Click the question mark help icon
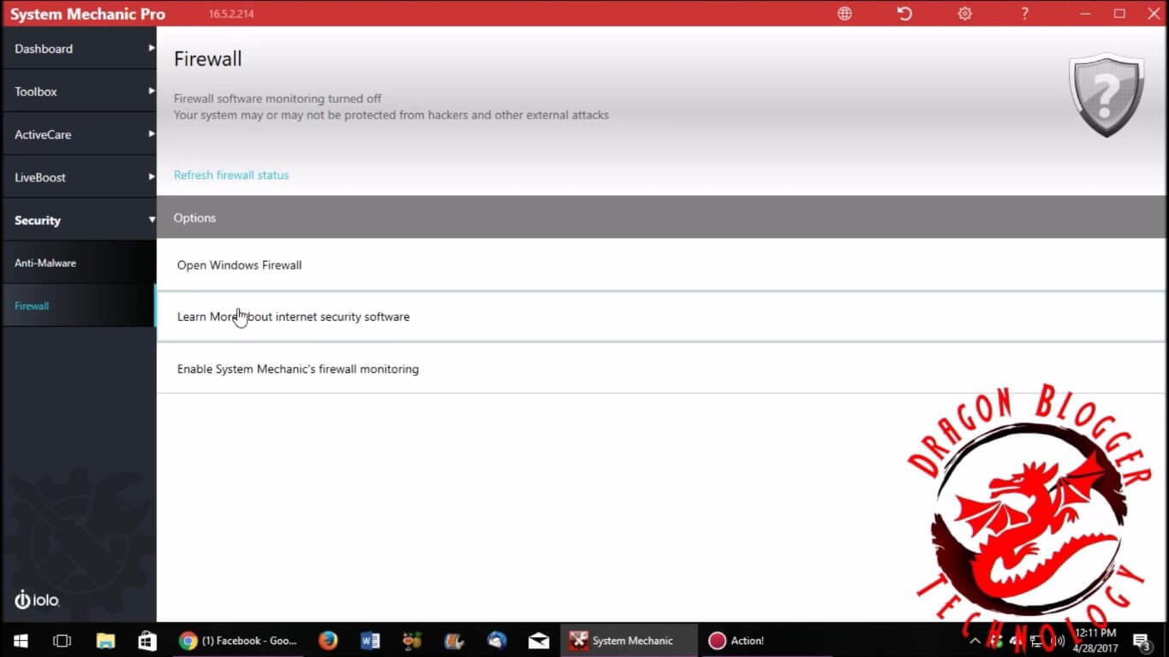 click(x=1024, y=14)
